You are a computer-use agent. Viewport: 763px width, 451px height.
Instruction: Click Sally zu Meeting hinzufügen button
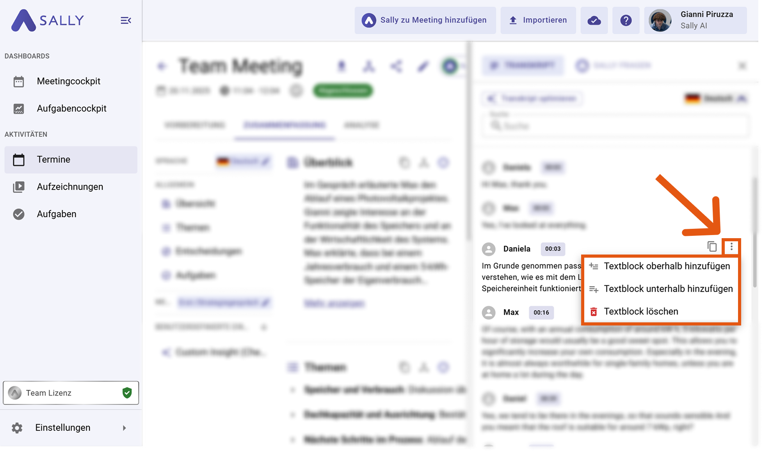pyautogui.click(x=425, y=20)
